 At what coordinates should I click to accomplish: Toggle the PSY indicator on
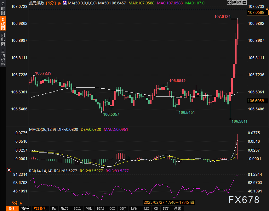pyautogui.click(x=166, y=208)
